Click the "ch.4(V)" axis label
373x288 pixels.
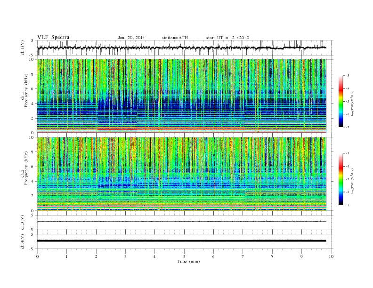pos(23,241)
